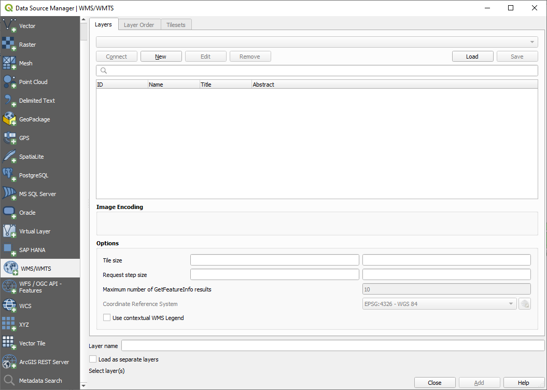Screen dimensions: 547x390
Task: Open the Vector data source page
Action: click(x=29, y=26)
